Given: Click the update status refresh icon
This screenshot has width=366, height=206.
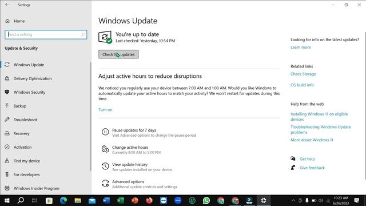Looking at the screenshot, I should click(105, 37).
